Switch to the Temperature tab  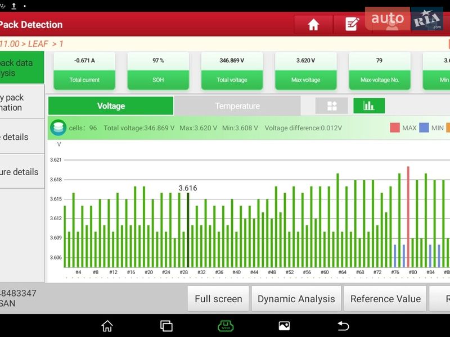[x=237, y=106]
